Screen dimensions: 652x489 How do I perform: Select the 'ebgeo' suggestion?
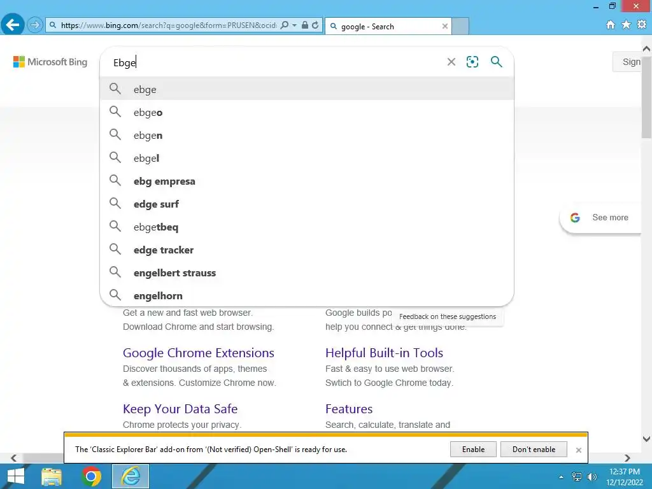pyautogui.click(x=307, y=112)
